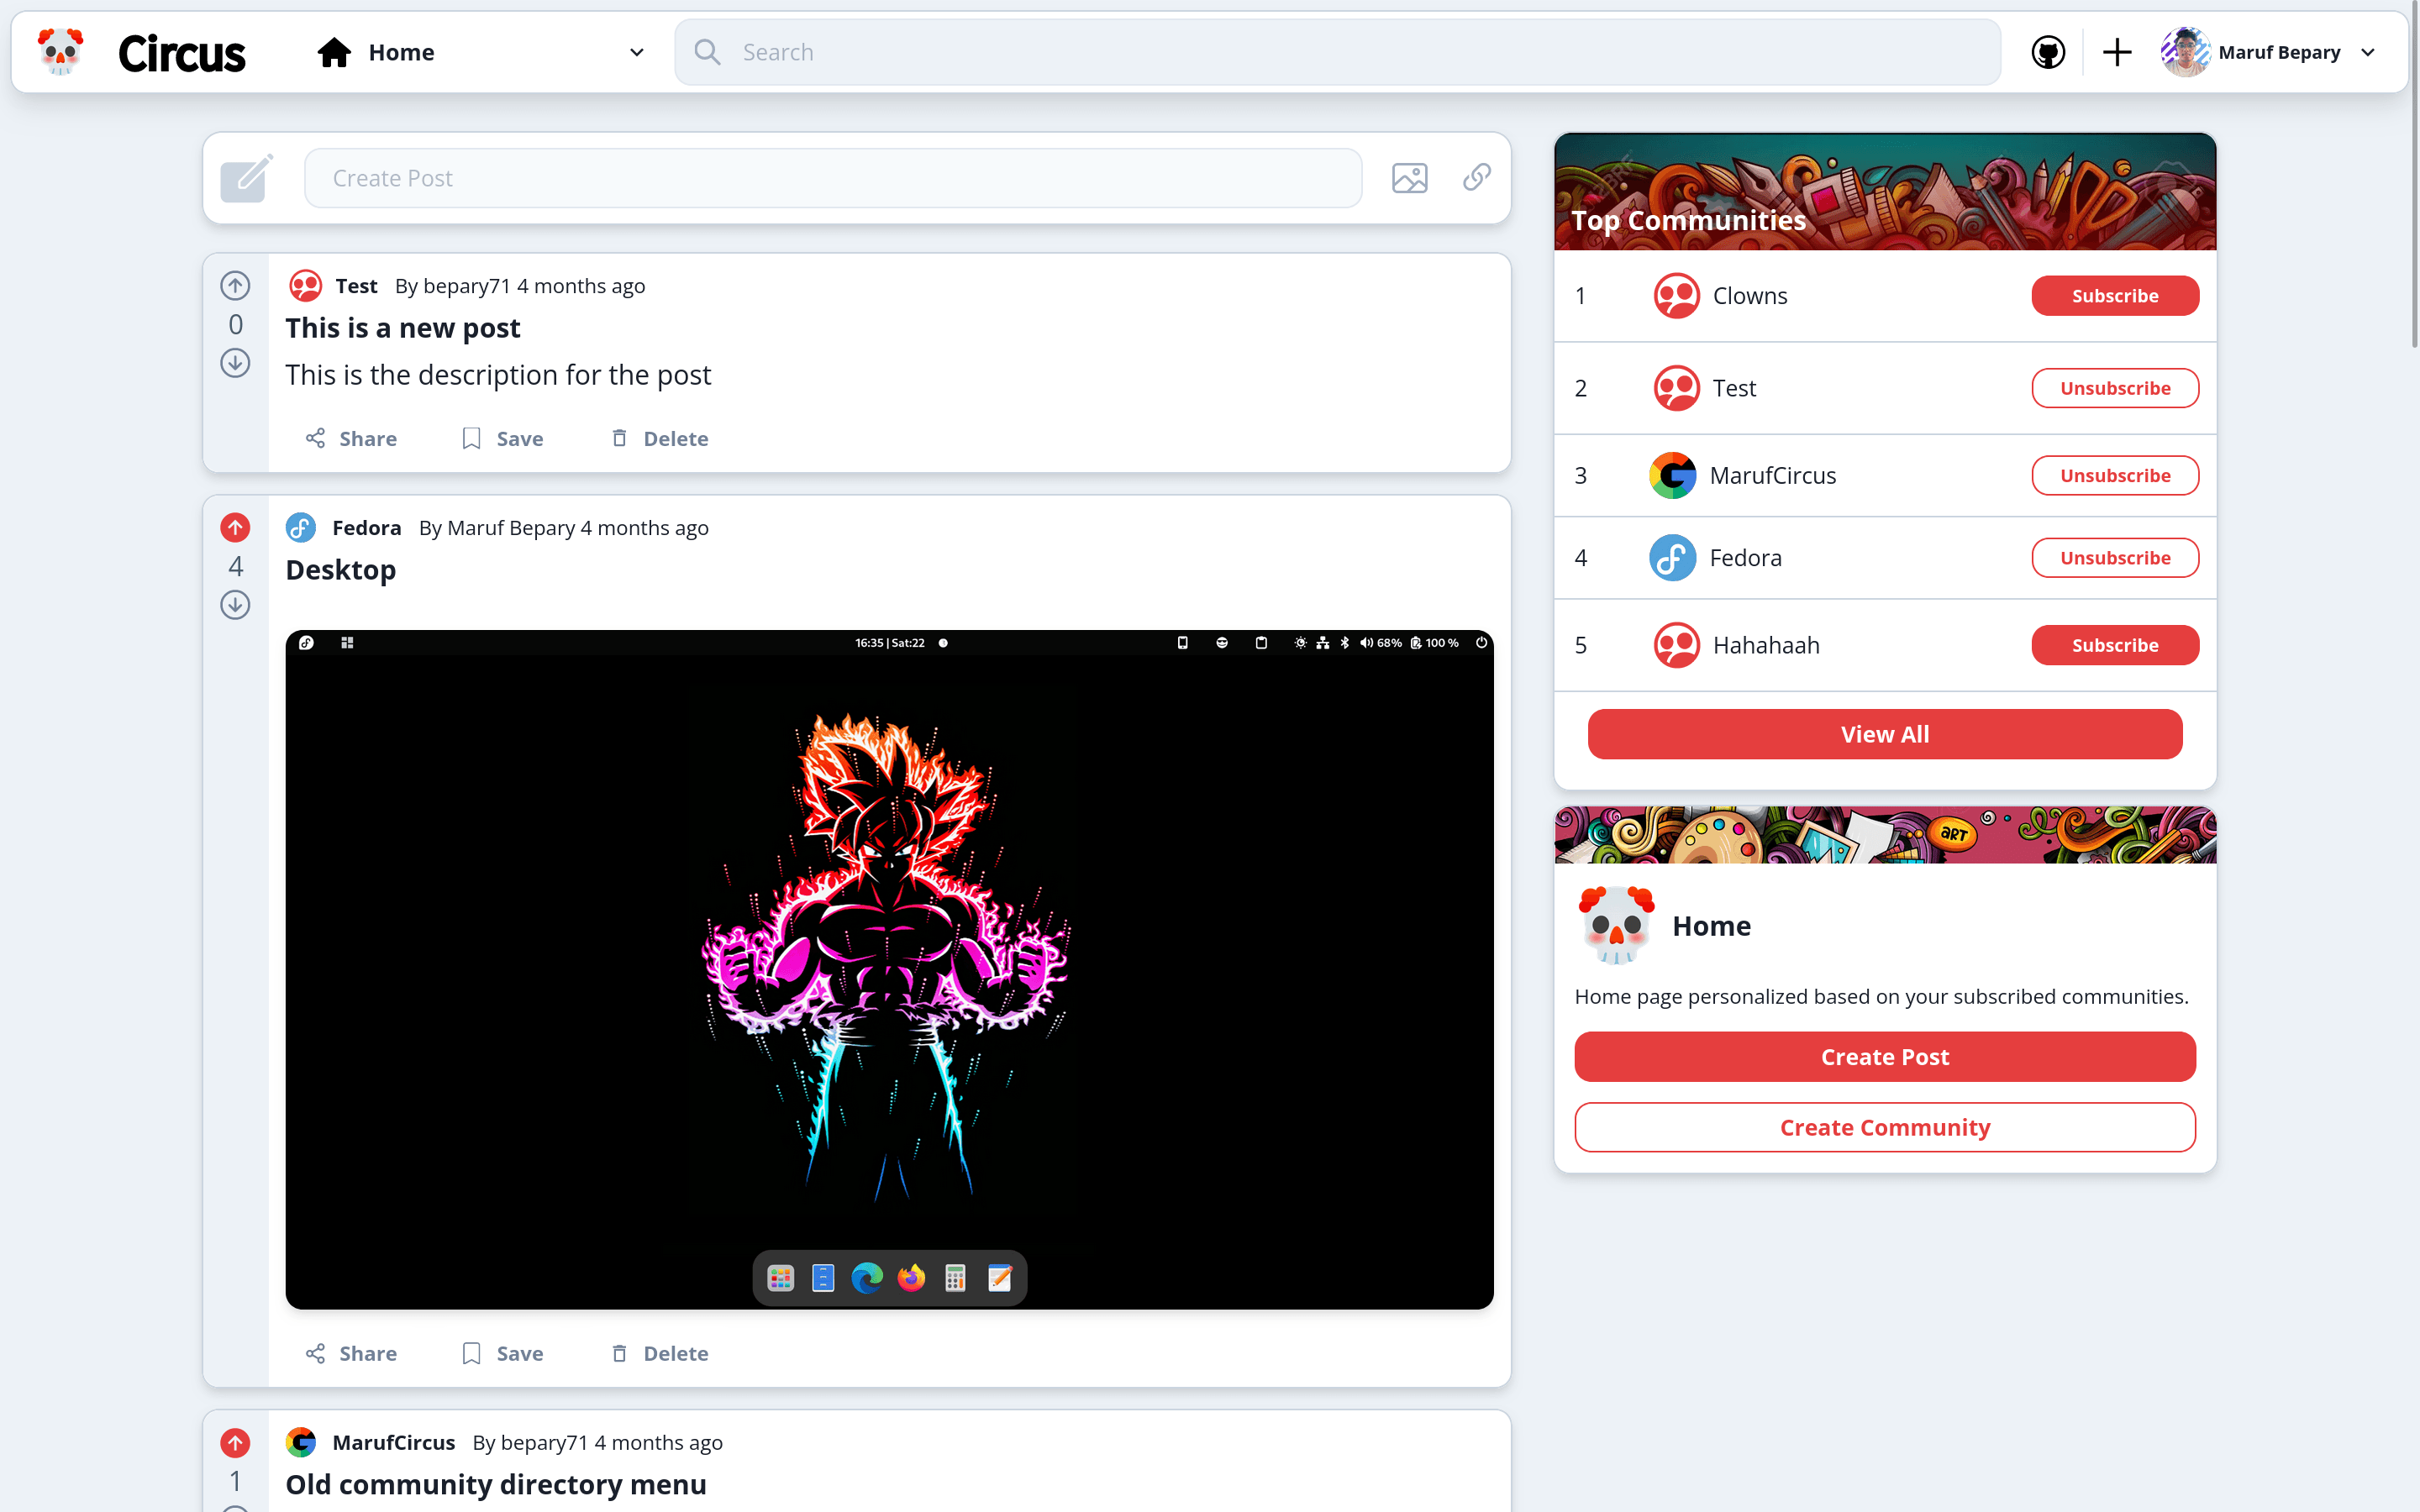Open the GitHub repository icon
Viewport: 2420px width, 1512px height.
2048,52
